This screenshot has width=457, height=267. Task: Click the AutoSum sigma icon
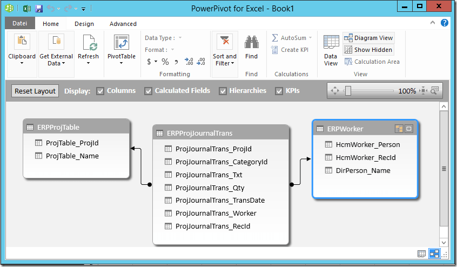[x=275, y=38]
